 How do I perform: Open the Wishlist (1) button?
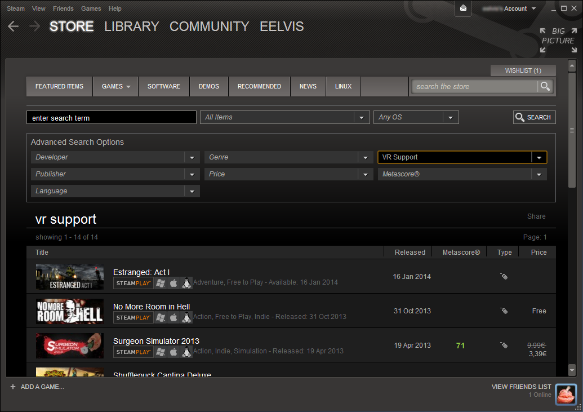523,70
